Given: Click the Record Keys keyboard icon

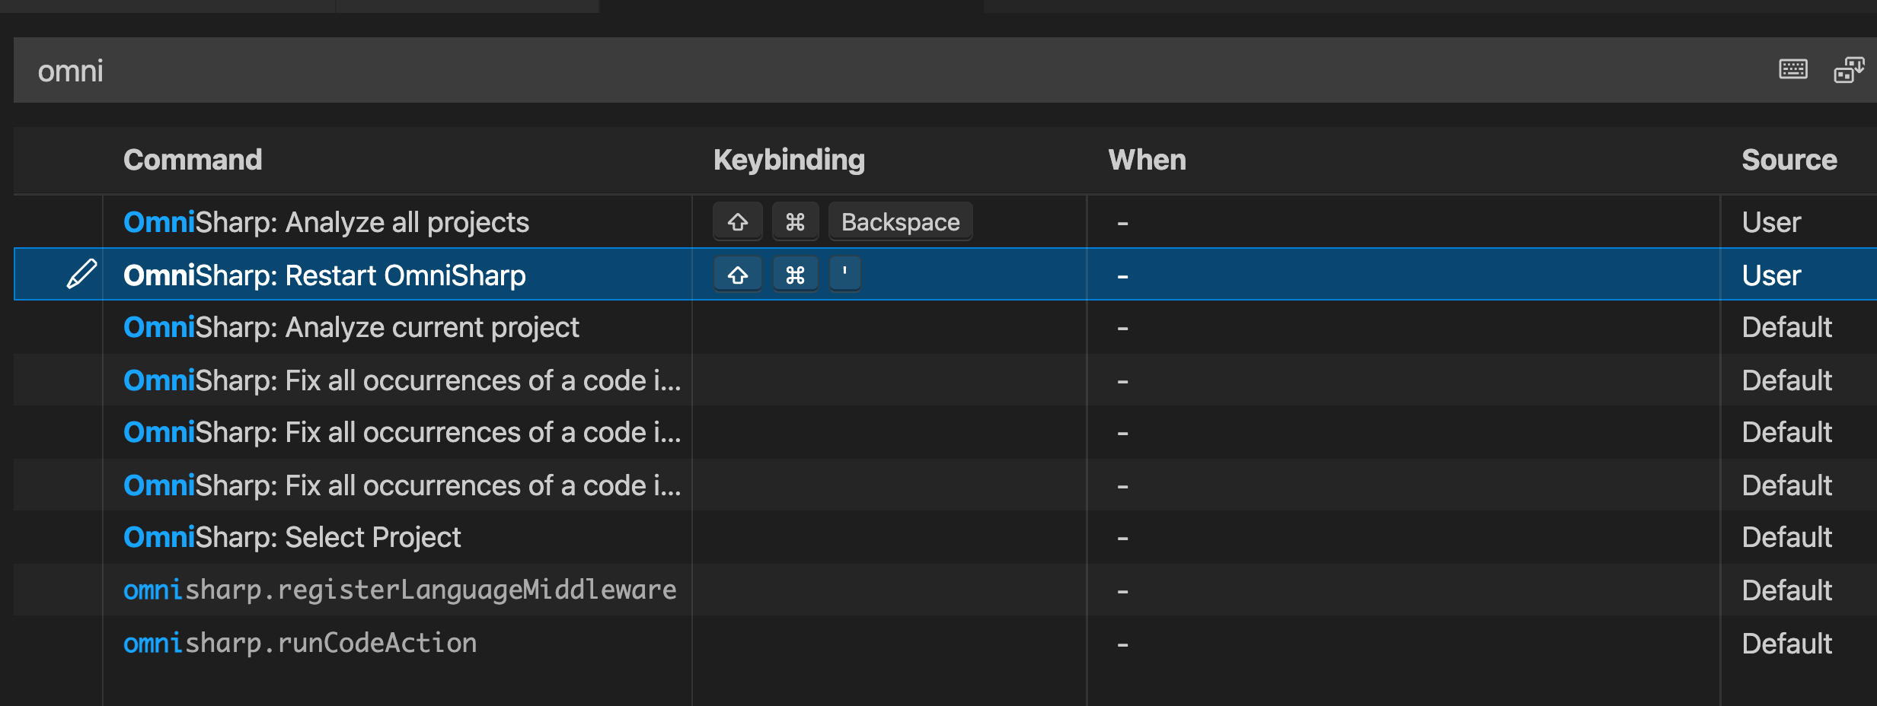Looking at the screenshot, I should (x=1793, y=70).
